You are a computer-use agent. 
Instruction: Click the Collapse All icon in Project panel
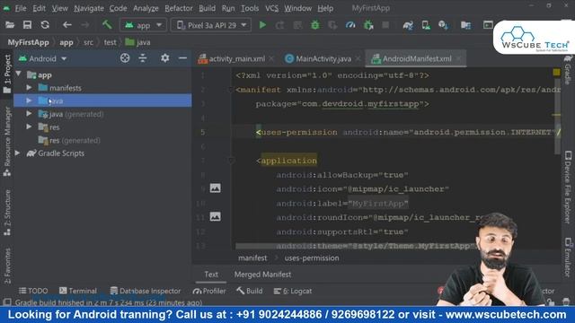tap(143, 58)
